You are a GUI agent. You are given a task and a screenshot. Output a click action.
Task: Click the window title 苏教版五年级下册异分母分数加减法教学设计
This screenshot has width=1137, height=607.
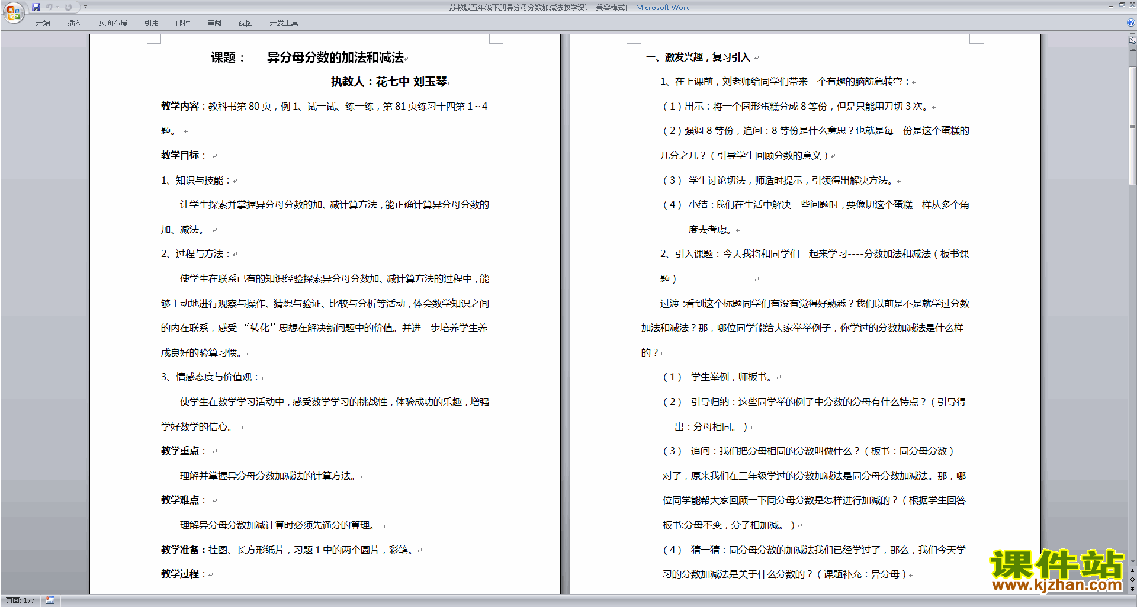tap(520, 7)
